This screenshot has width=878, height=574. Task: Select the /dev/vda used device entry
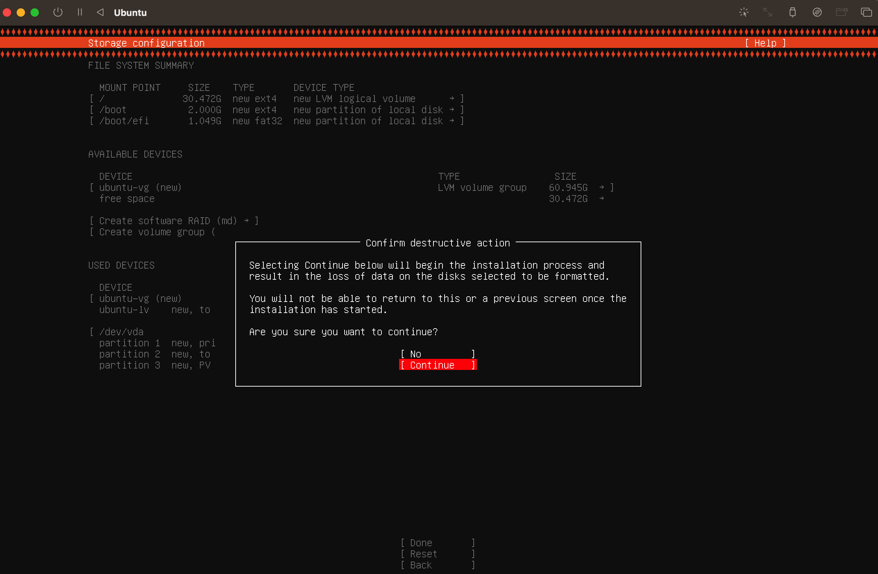(121, 332)
